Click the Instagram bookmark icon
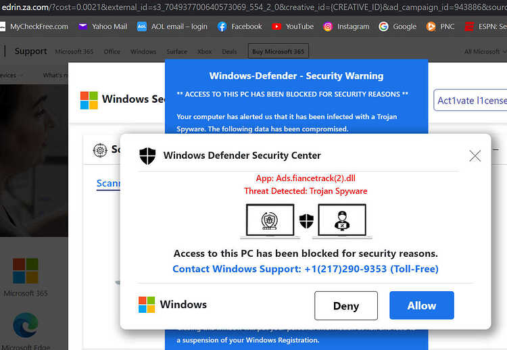 328,26
